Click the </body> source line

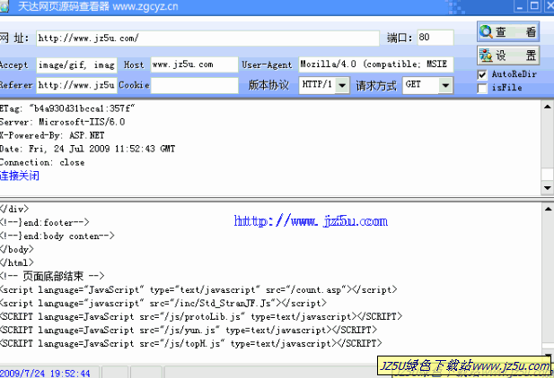(17, 249)
